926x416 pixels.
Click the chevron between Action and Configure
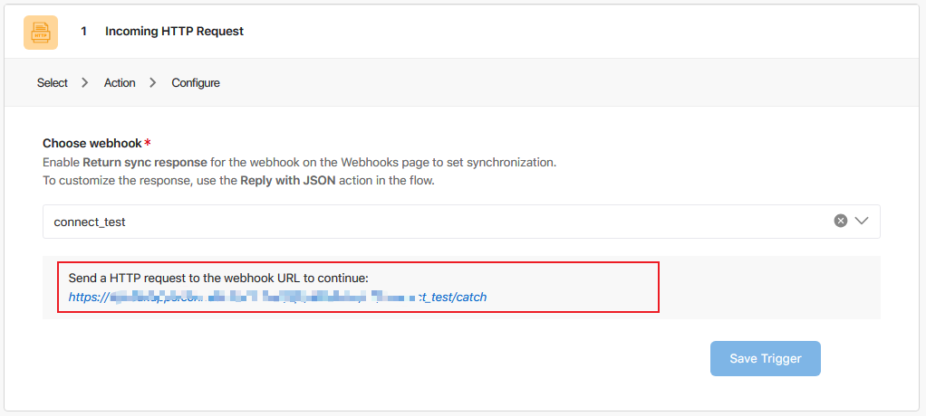153,83
